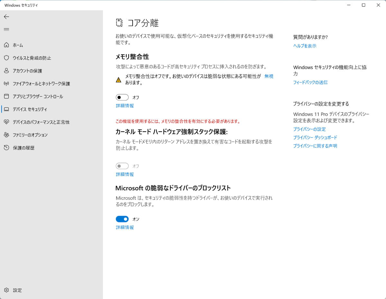Image resolution: width=386 pixels, height=299 pixels.
Task: Enable the メモリ整合性 toggle
Action: 122,97
